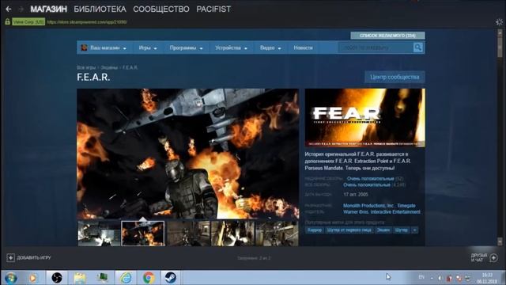The width and height of the screenshot is (506, 285).
Task: Open СПИСОК ЖЕЛАЕМОГО (234)
Action: tap(387, 36)
